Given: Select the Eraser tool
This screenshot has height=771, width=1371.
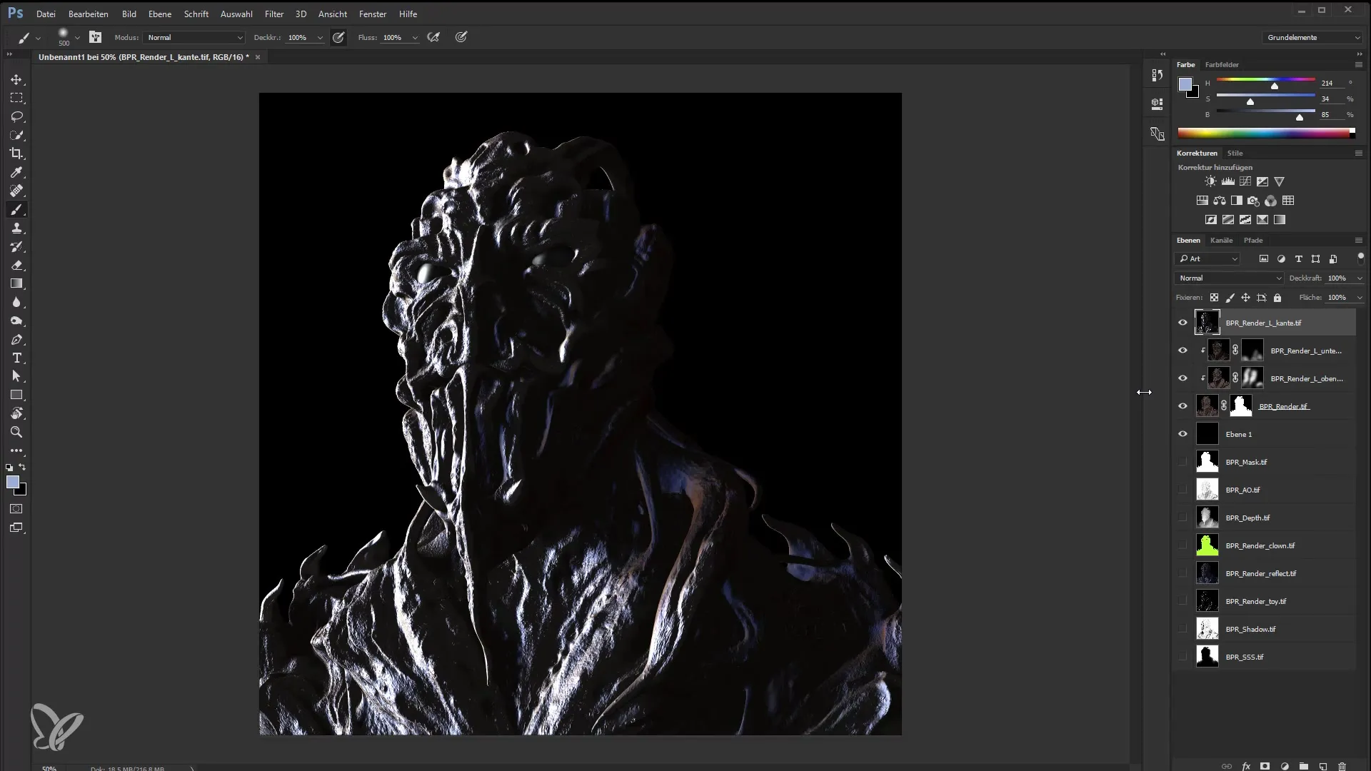Looking at the screenshot, I should [x=16, y=265].
